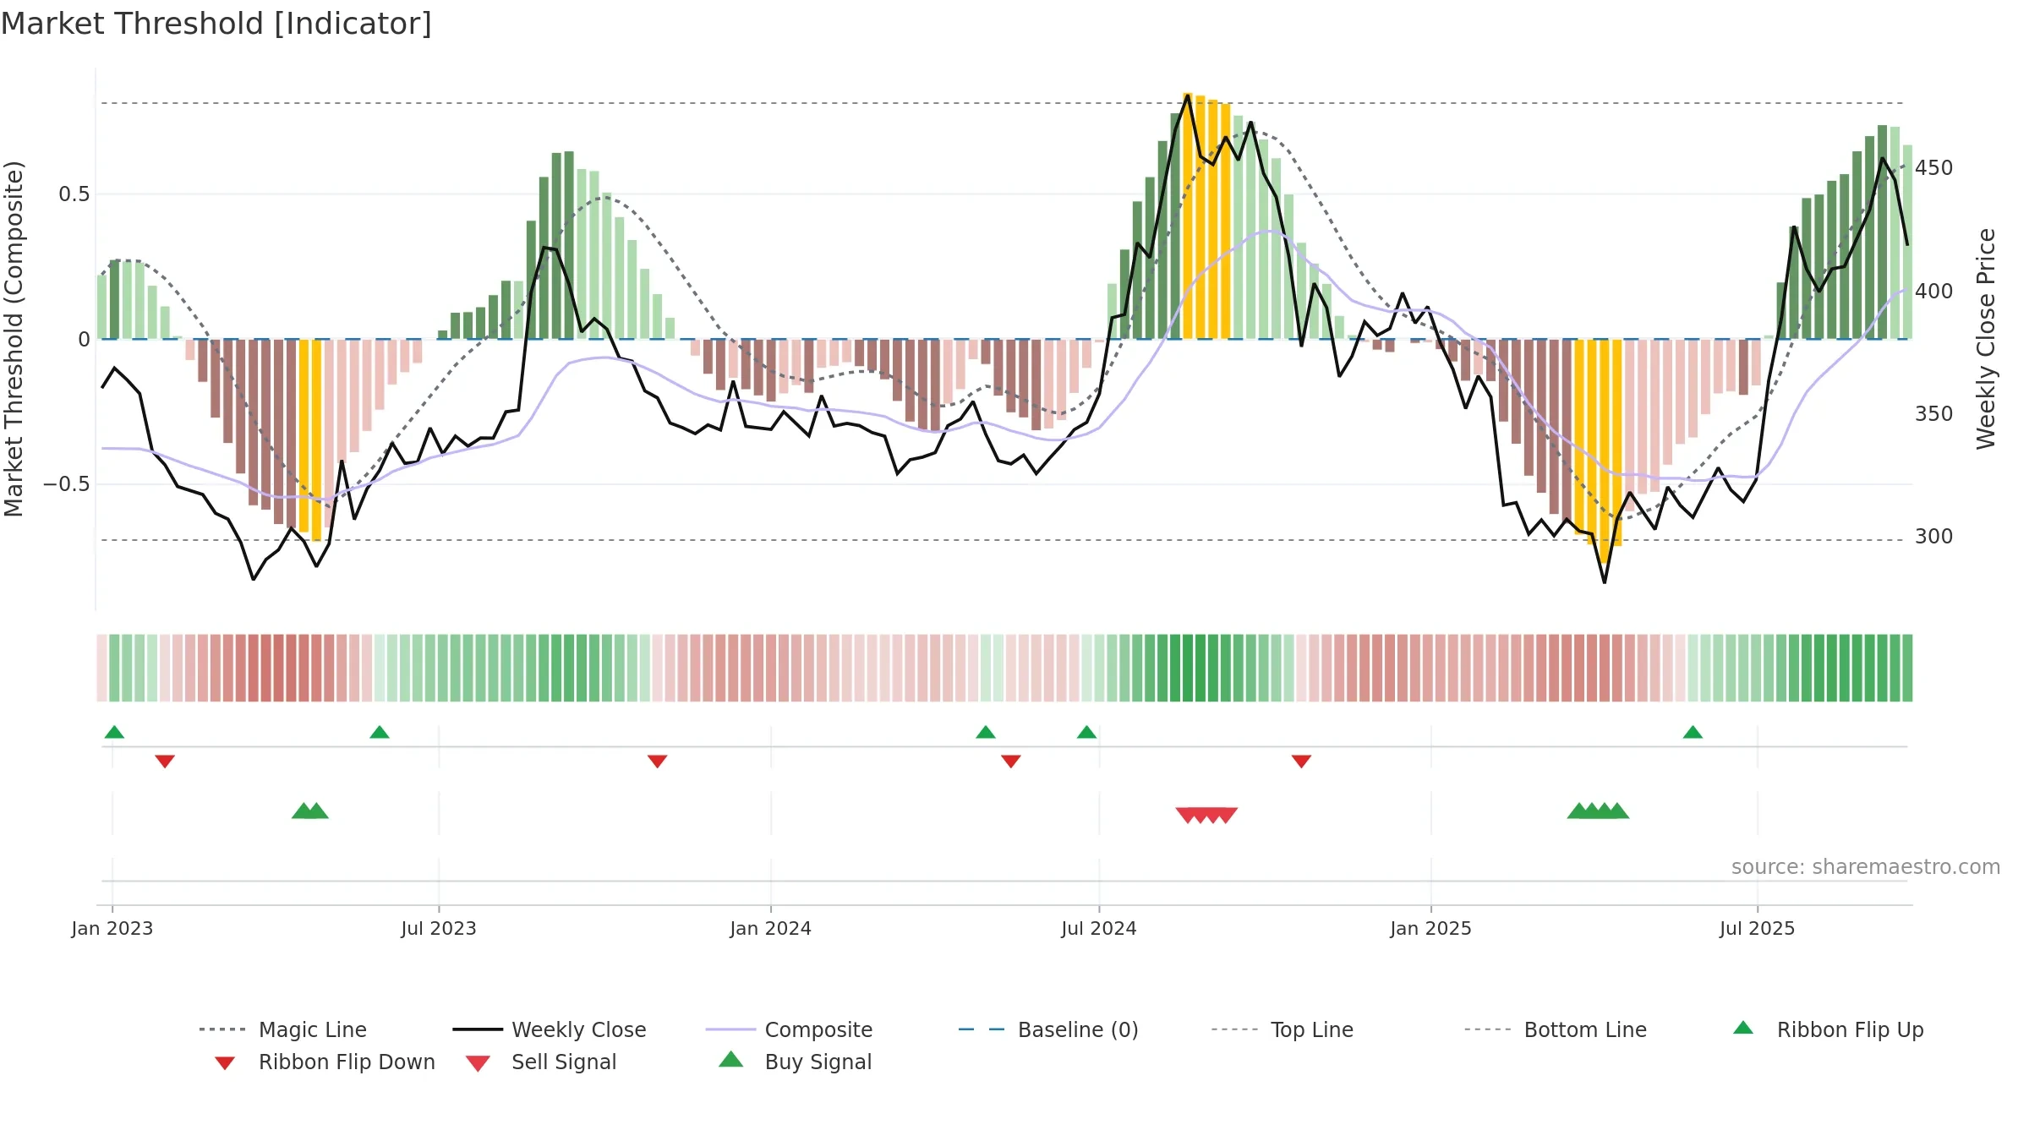Viewport: 2029px width, 1141px height.
Task: Click the Composite lavender line legend sample
Action: [730, 1029]
